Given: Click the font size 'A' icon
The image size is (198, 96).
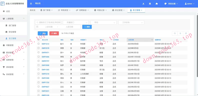Looking at the screenshot, I should point(143,4).
